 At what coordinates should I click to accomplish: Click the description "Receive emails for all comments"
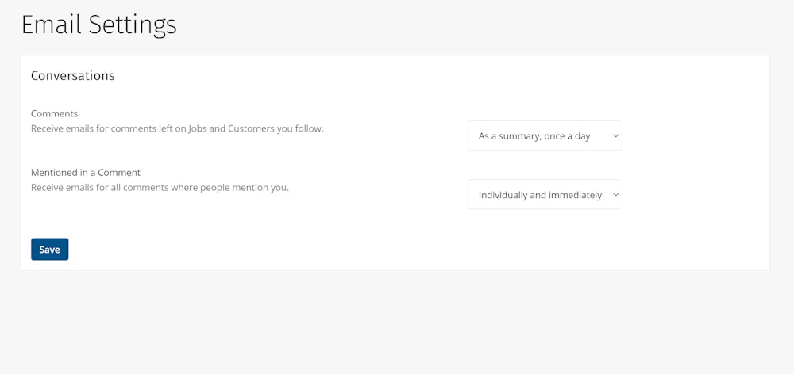[160, 188]
